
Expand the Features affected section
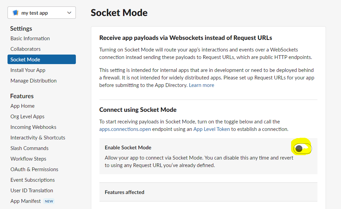coord(208,192)
